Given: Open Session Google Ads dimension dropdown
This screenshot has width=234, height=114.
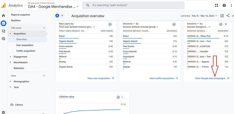Looking at the screenshot, I should click(199, 27).
